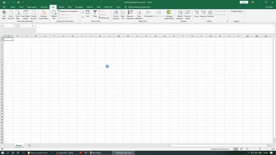
Task: Open the Recording taskbar item
Action: (96, 153)
